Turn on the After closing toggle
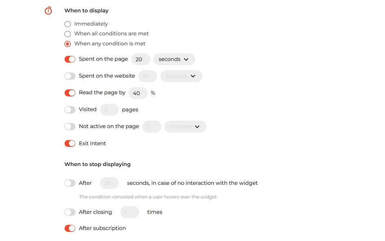Image resolution: width=385 pixels, height=241 pixels. coord(70,212)
